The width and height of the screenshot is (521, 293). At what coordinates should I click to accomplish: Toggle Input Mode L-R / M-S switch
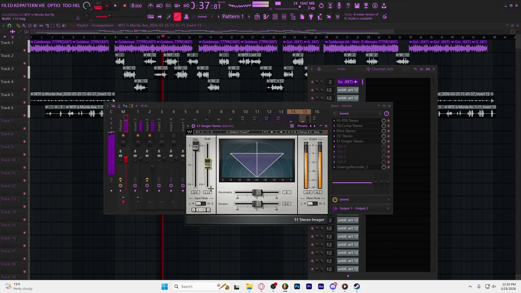pos(200,203)
